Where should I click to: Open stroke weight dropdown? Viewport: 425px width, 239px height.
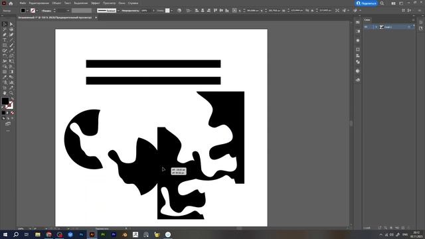tap(68, 11)
